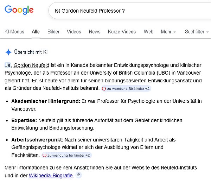This screenshot has height=183, width=211.
Task: Open the Suchfilter dropdown
Action: point(196,32)
